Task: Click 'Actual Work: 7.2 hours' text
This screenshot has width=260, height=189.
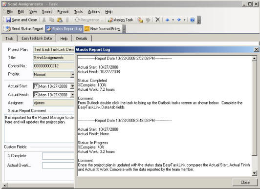Action: coord(96,89)
